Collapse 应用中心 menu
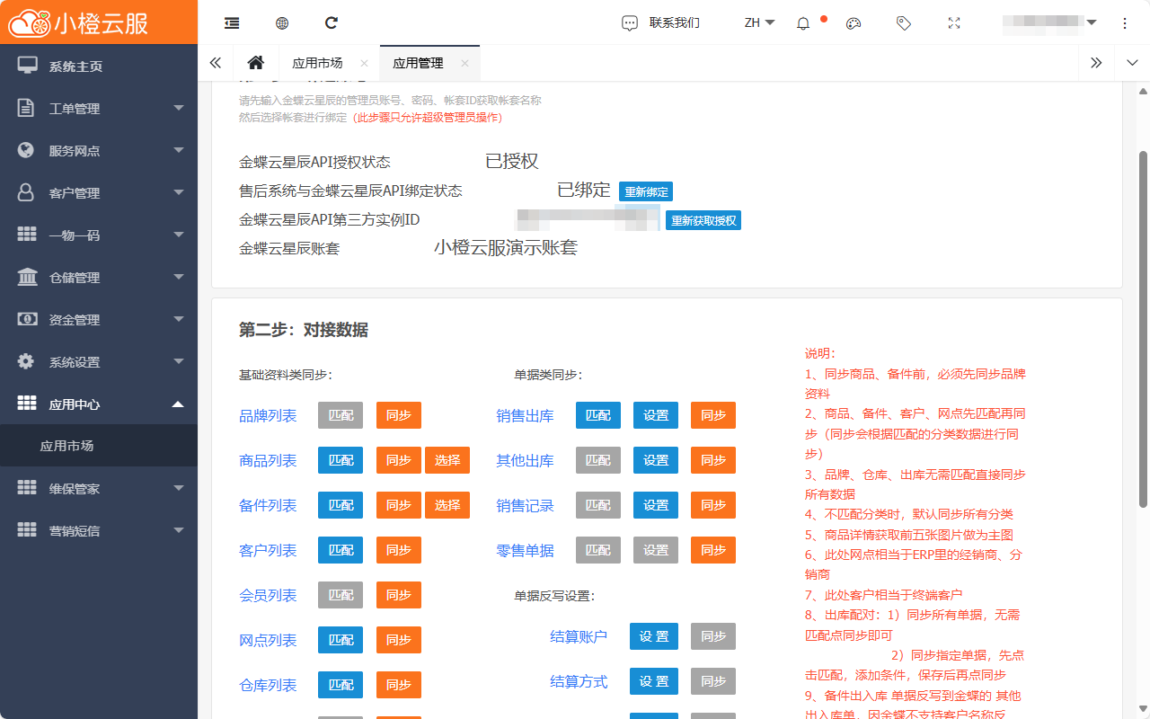Image resolution: width=1150 pixels, height=719 pixels. [x=99, y=404]
